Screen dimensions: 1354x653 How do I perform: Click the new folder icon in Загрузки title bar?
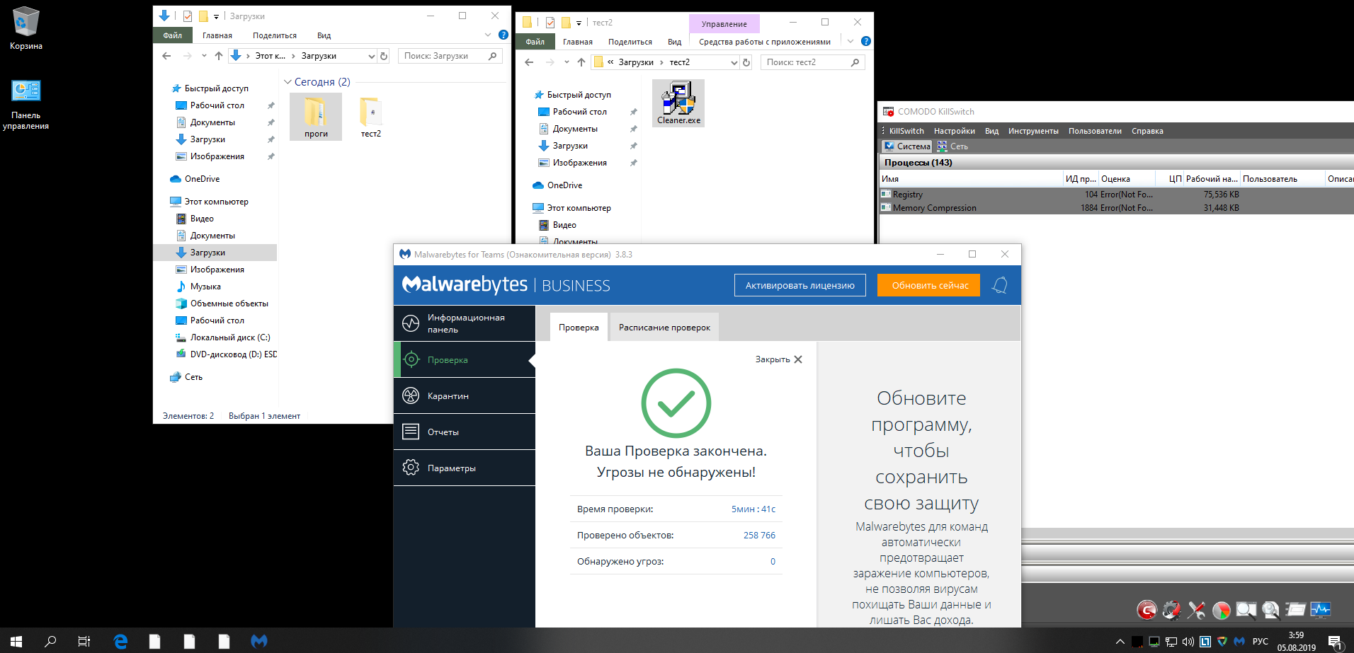click(203, 16)
